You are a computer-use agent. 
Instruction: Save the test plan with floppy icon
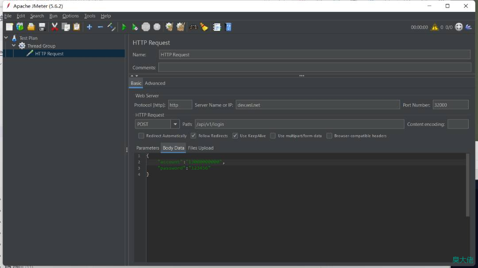point(42,27)
